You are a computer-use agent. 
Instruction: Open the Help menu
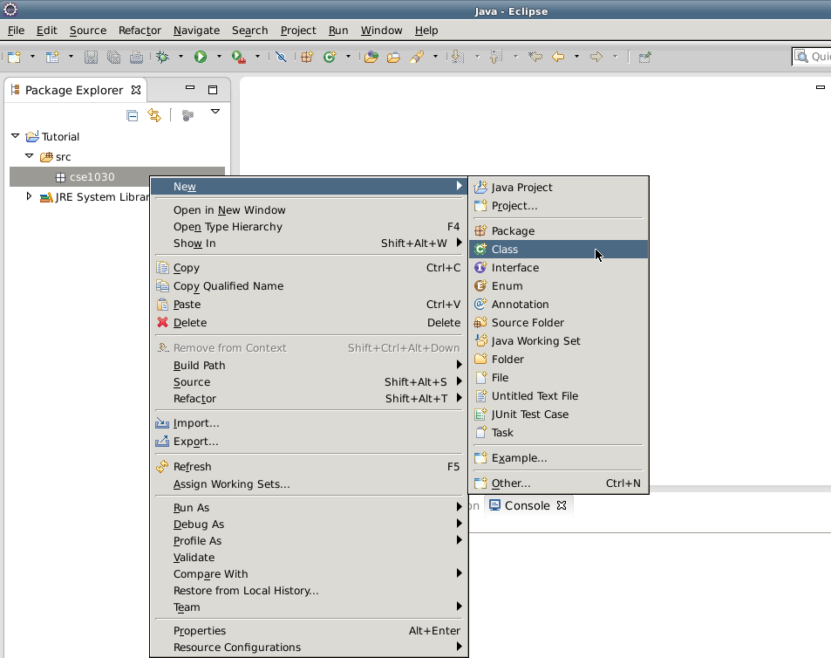pos(426,31)
